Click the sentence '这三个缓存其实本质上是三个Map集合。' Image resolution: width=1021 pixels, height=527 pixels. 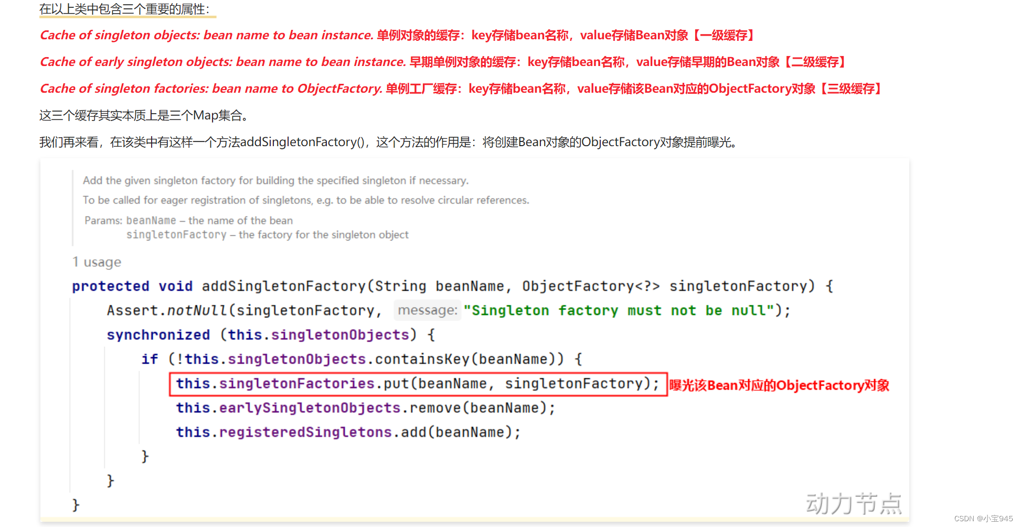144,115
